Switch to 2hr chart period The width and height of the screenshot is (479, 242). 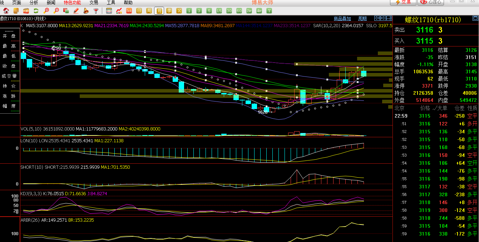249,11
